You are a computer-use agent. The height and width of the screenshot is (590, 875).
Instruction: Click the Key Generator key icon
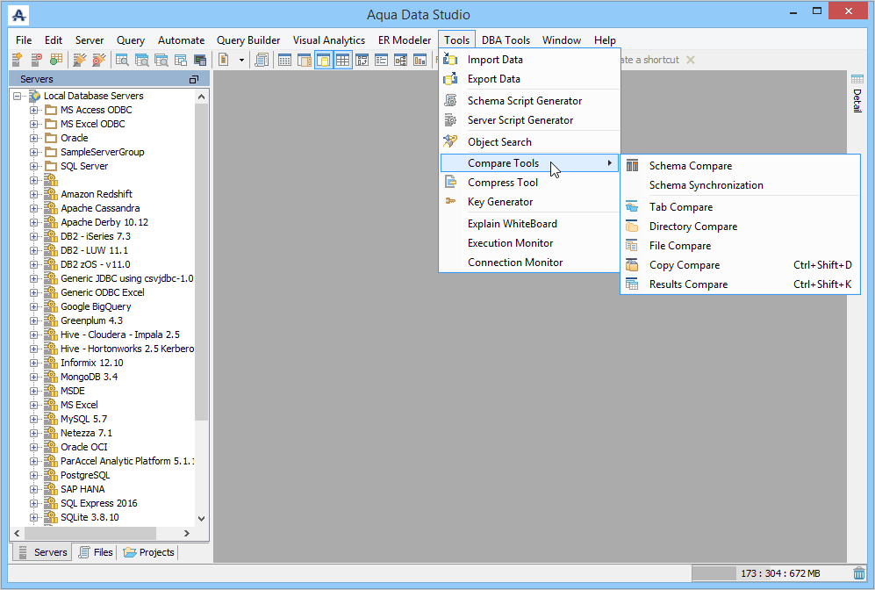pos(450,202)
